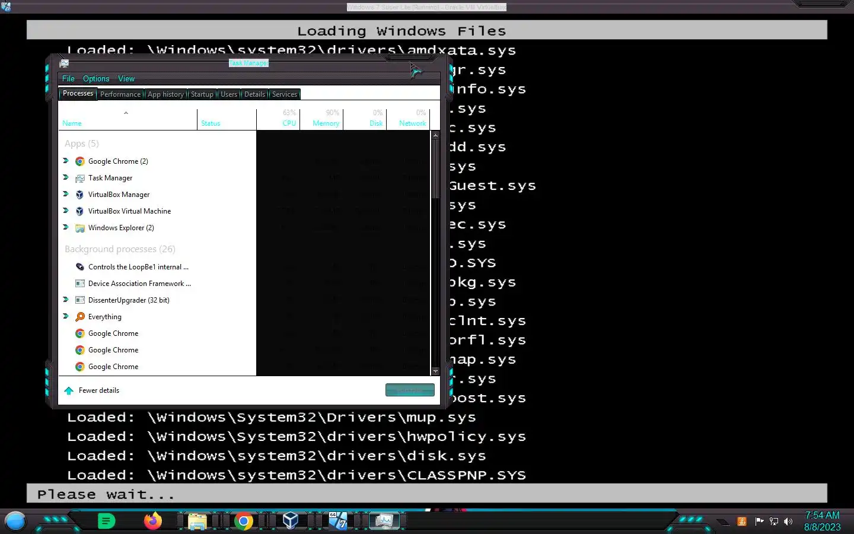The height and width of the screenshot is (534, 854).
Task: Sort processes by the CPU column
Action: pos(278,119)
